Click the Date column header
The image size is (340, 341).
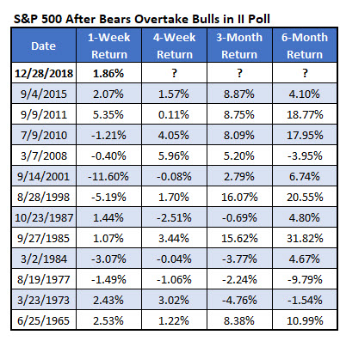pos(44,46)
